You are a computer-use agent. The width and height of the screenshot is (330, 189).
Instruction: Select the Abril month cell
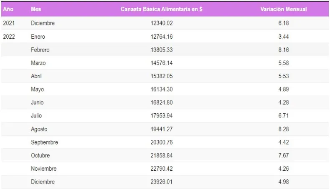click(x=36, y=76)
